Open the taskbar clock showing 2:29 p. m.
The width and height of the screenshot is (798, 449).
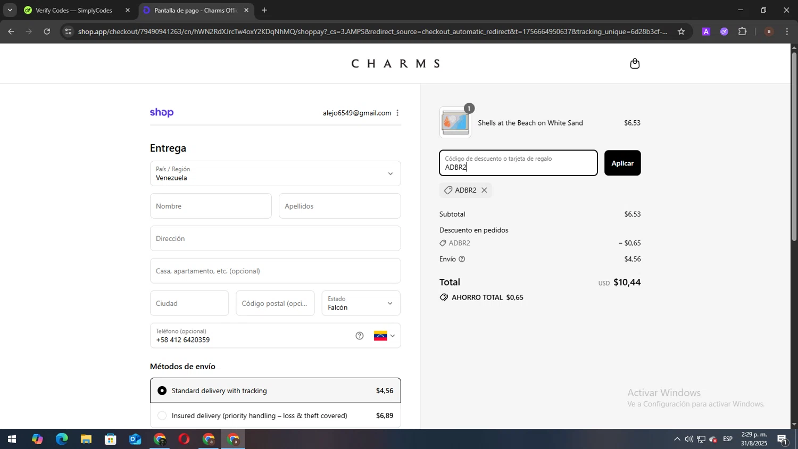(754, 439)
